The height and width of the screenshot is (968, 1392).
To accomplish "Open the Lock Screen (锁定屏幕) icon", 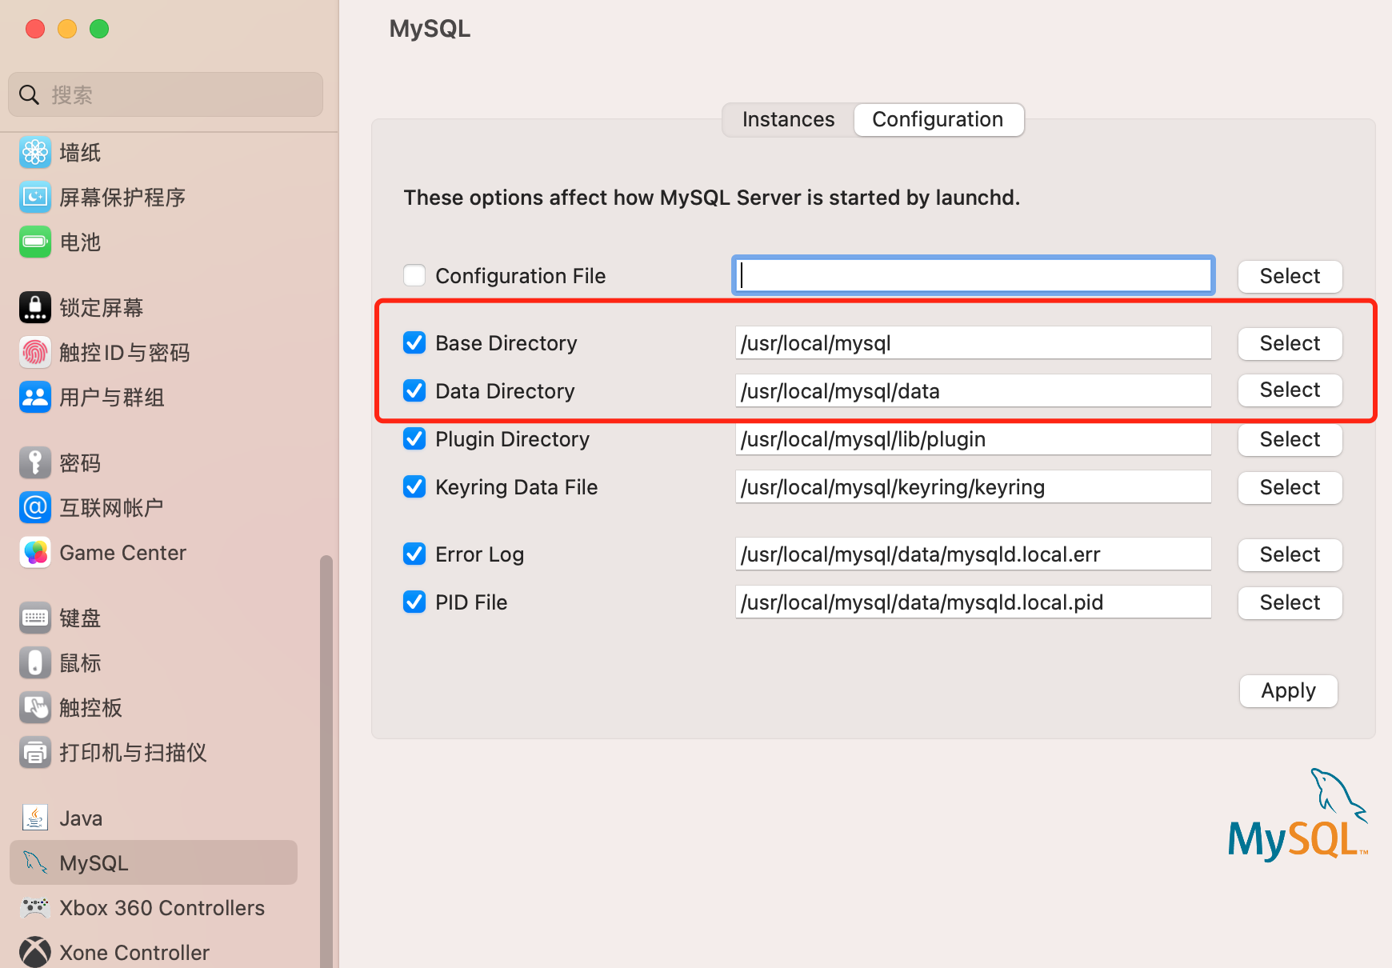I will (35, 307).
